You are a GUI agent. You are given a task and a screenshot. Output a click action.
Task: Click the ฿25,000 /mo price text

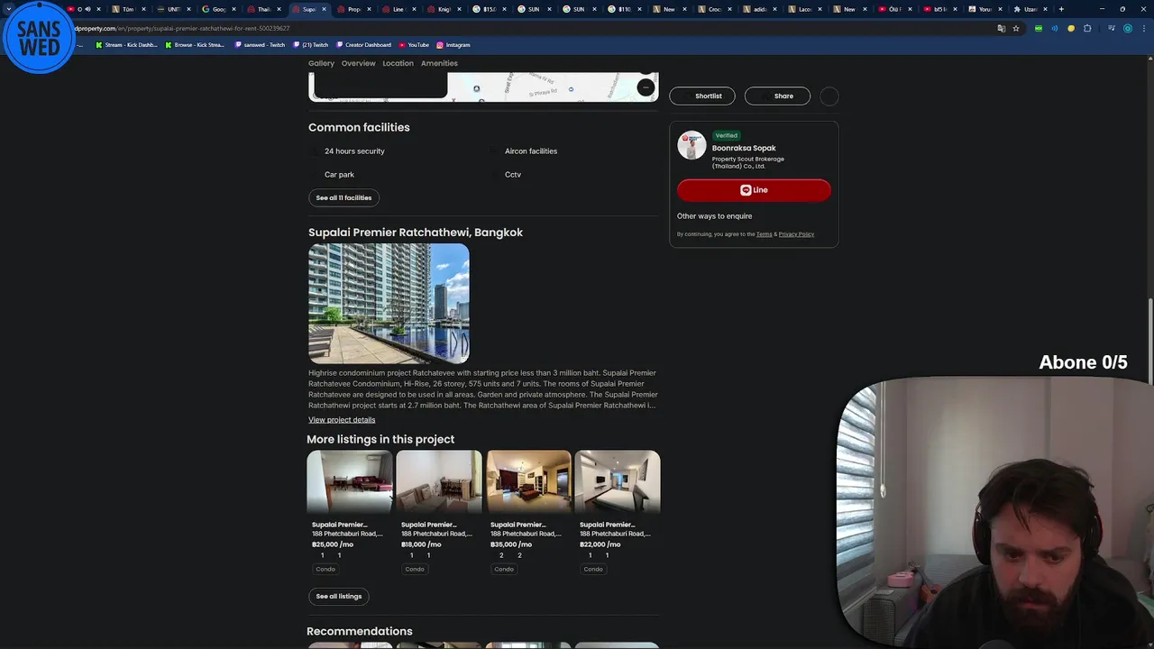333,544
